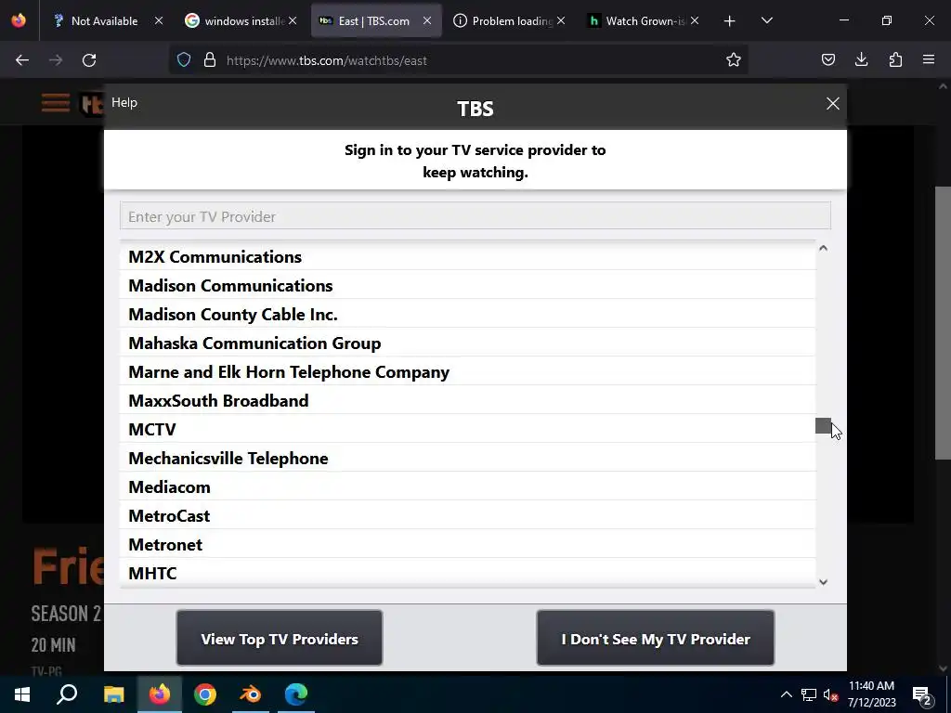Close the windows installer Google tab
951x713 pixels.
click(293, 21)
